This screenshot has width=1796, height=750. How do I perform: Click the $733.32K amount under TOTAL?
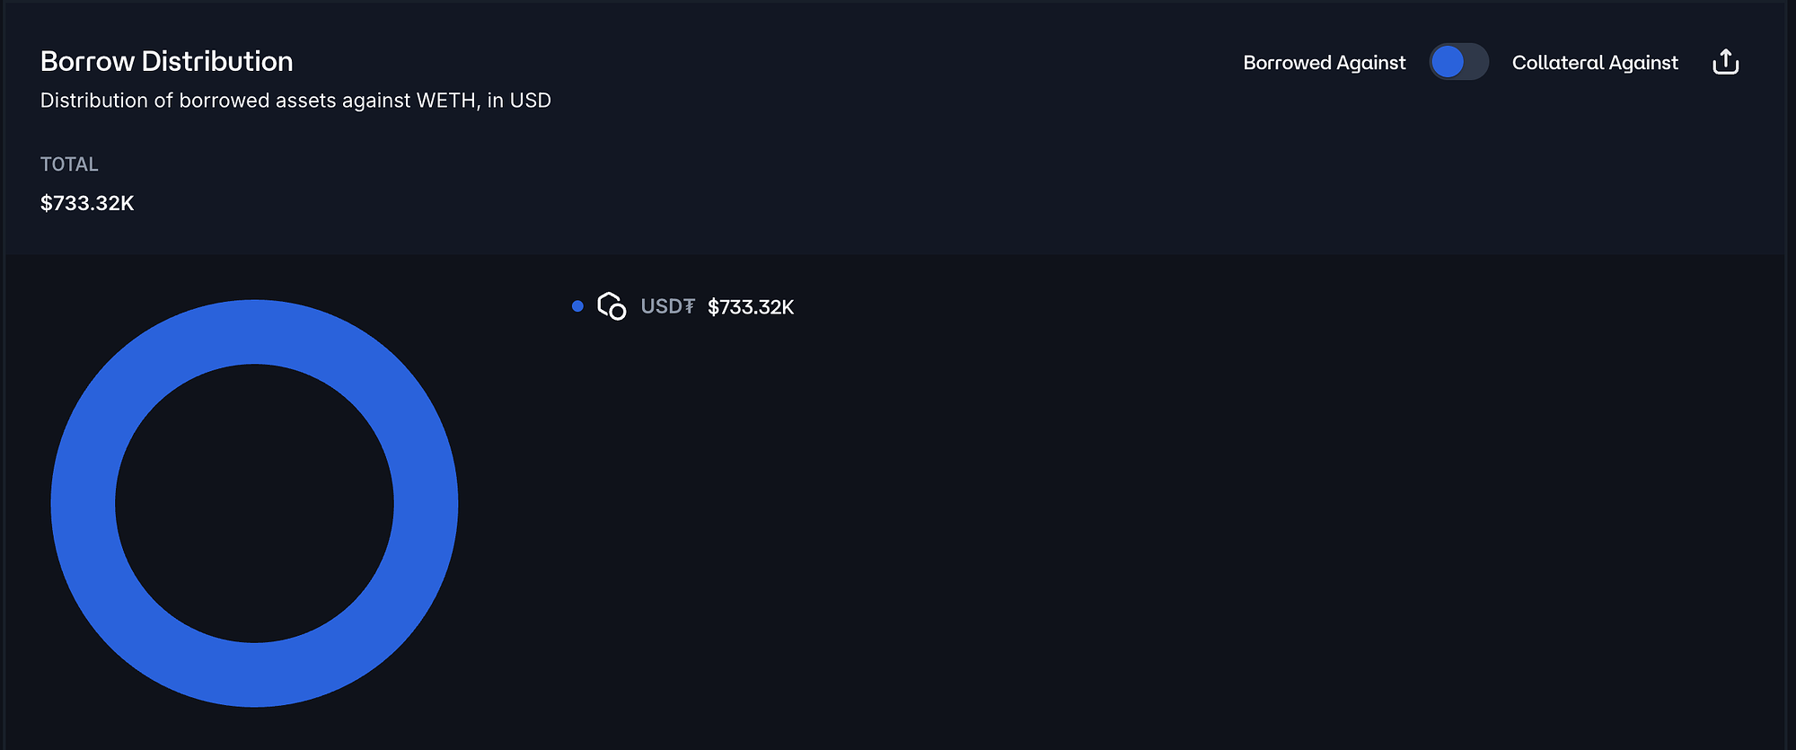click(x=87, y=203)
